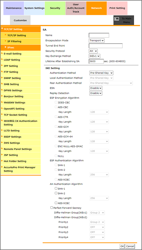The width and height of the screenshot is (142, 250).
Task: Open the Security Protocol dropdown
Action: tap(93, 51)
